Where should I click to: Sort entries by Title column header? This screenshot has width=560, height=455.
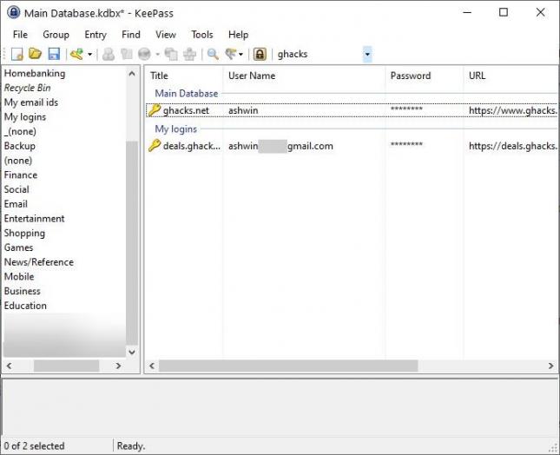184,76
